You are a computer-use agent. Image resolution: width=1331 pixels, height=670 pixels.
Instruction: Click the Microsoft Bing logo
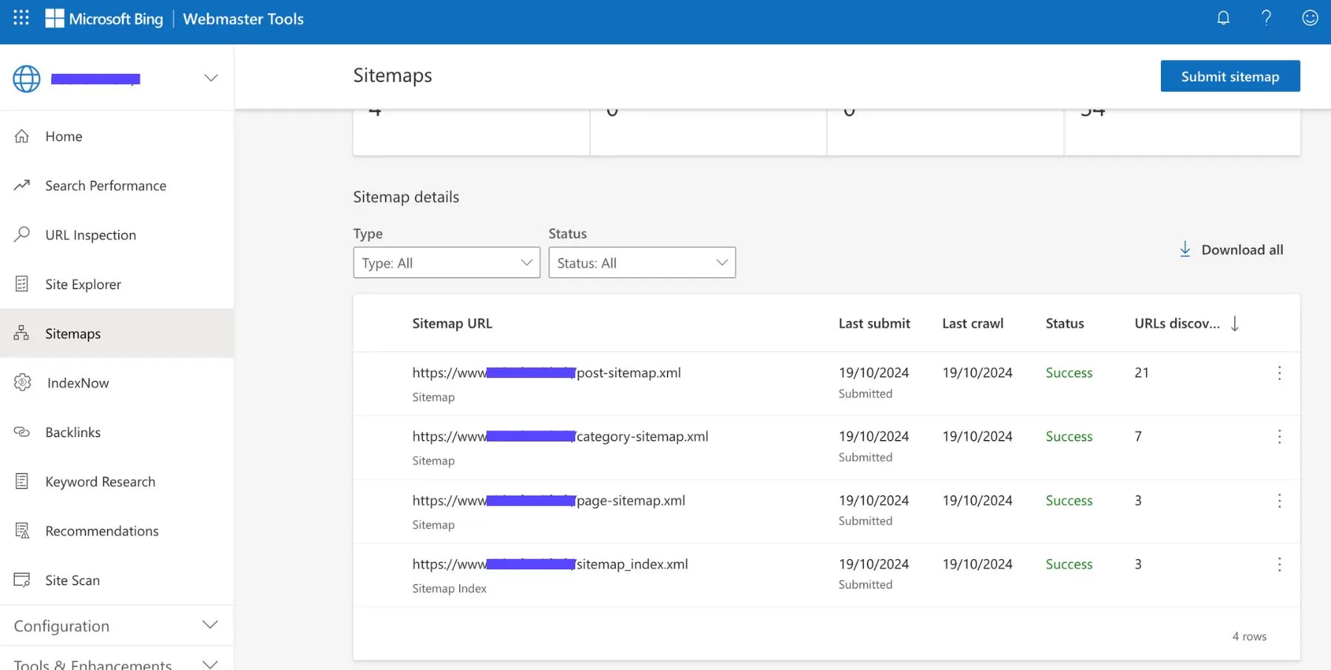[104, 18]
